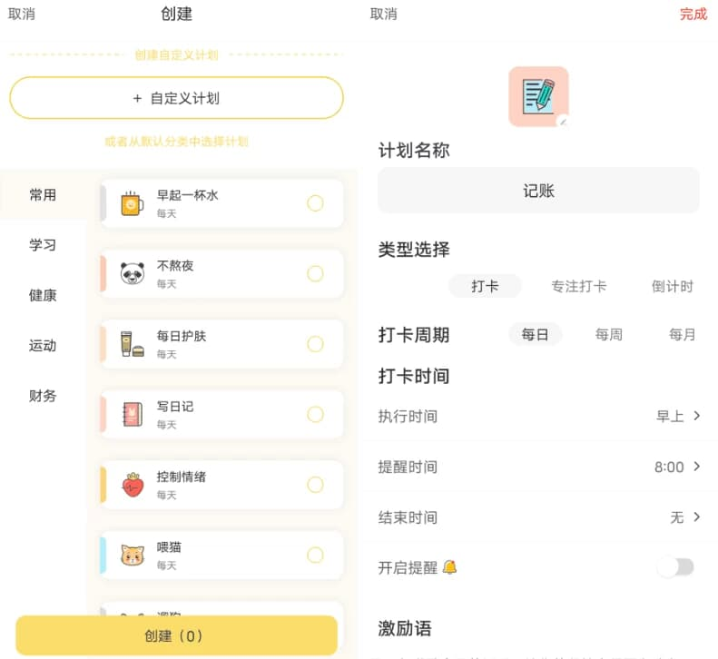Click the panda icon for 不熬夜
This screenshot has height=659, width=718.
pyautogui.click(x=133, y=273)
